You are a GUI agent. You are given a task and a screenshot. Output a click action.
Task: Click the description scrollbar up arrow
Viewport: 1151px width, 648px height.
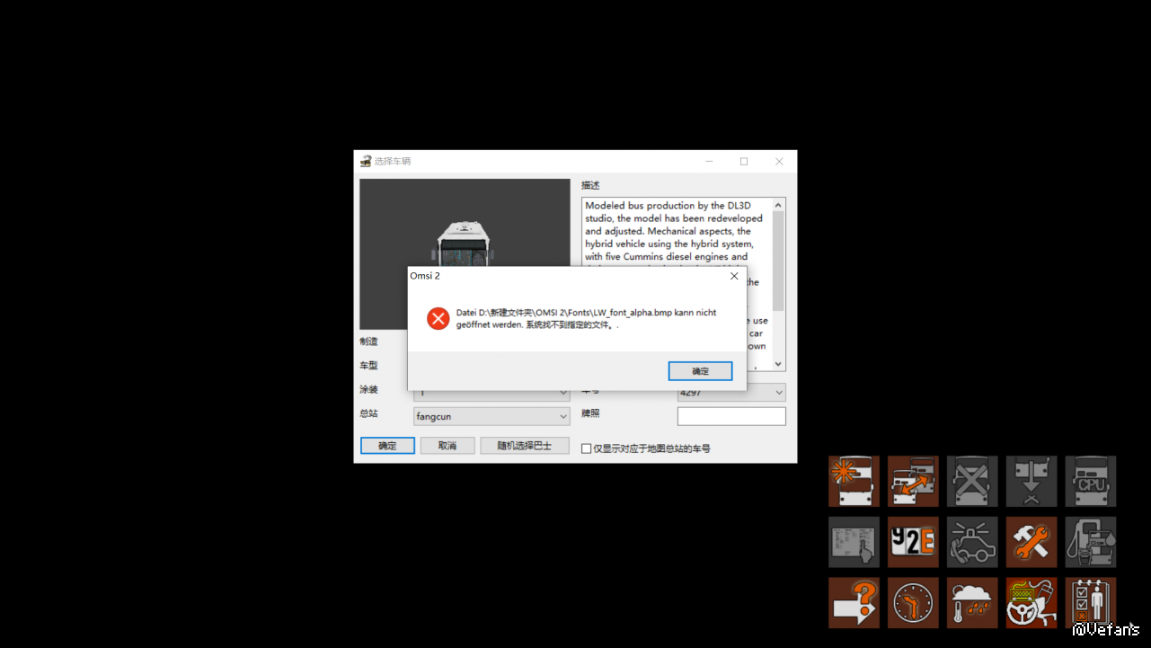coord(779,205)
